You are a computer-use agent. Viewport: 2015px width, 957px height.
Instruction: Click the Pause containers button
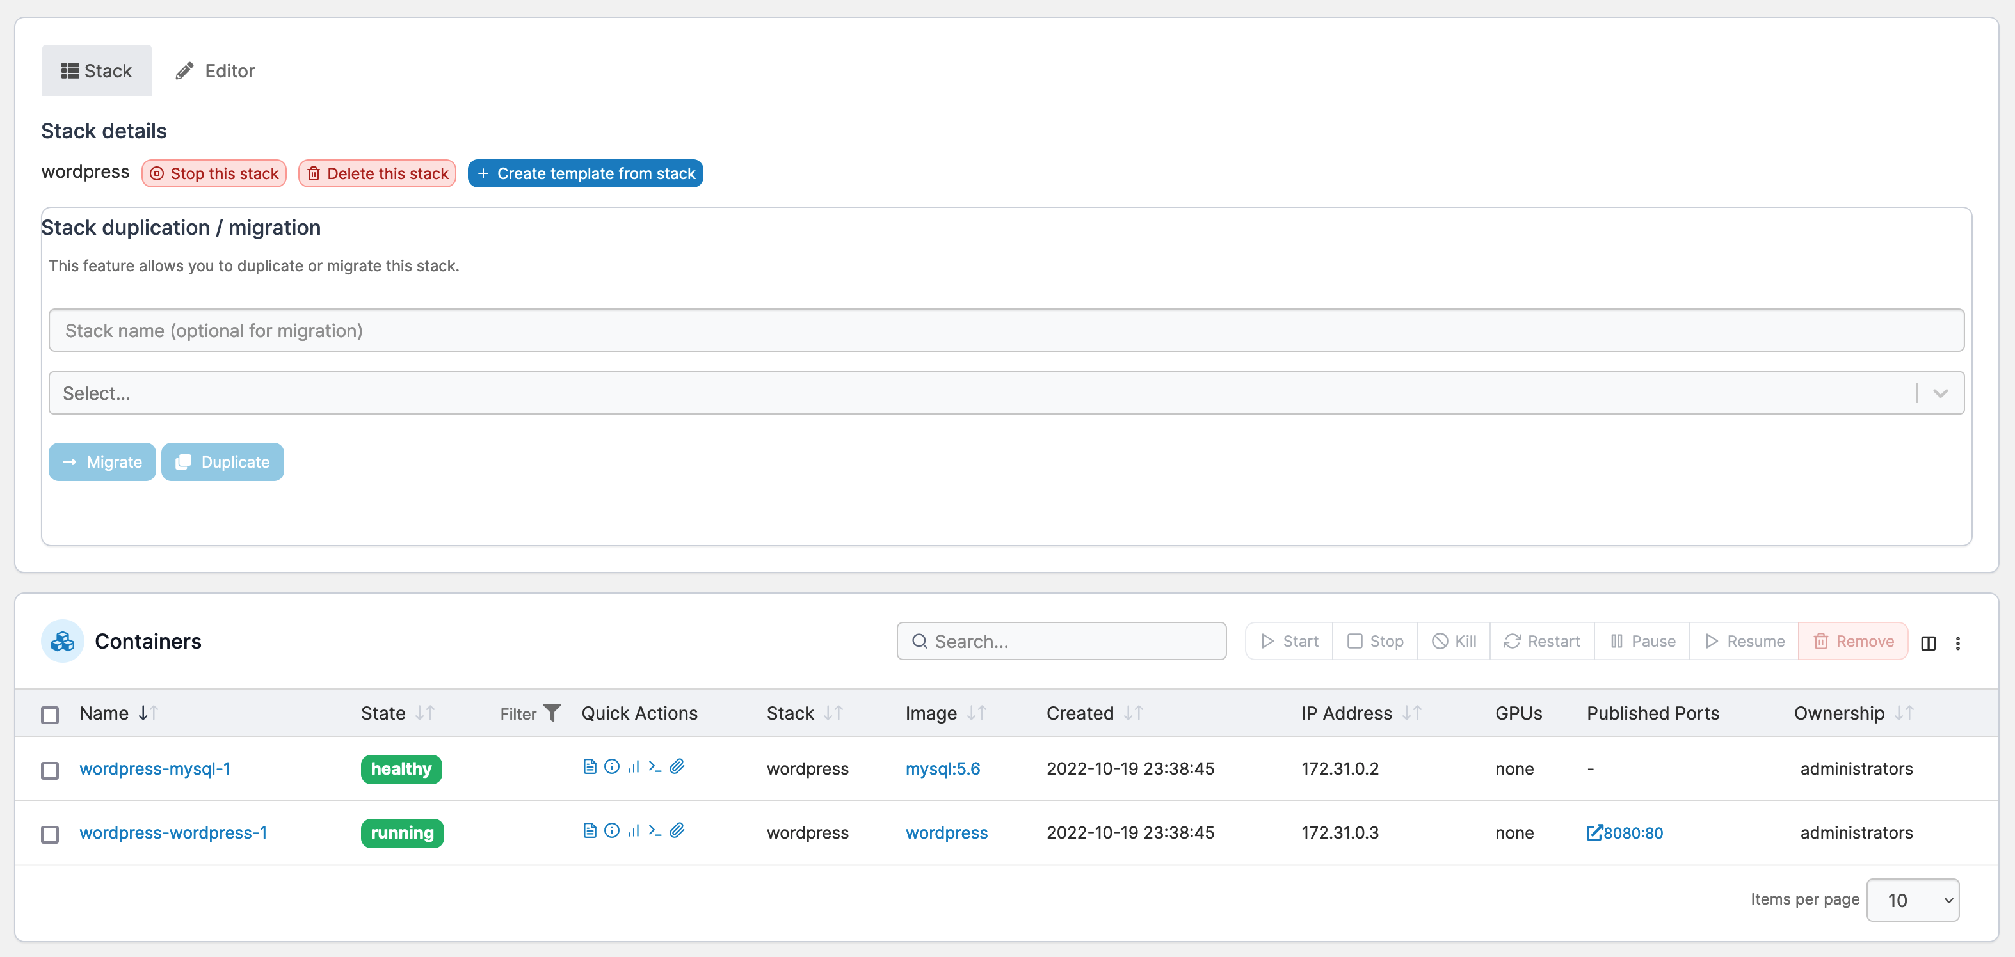point(1642,641)
